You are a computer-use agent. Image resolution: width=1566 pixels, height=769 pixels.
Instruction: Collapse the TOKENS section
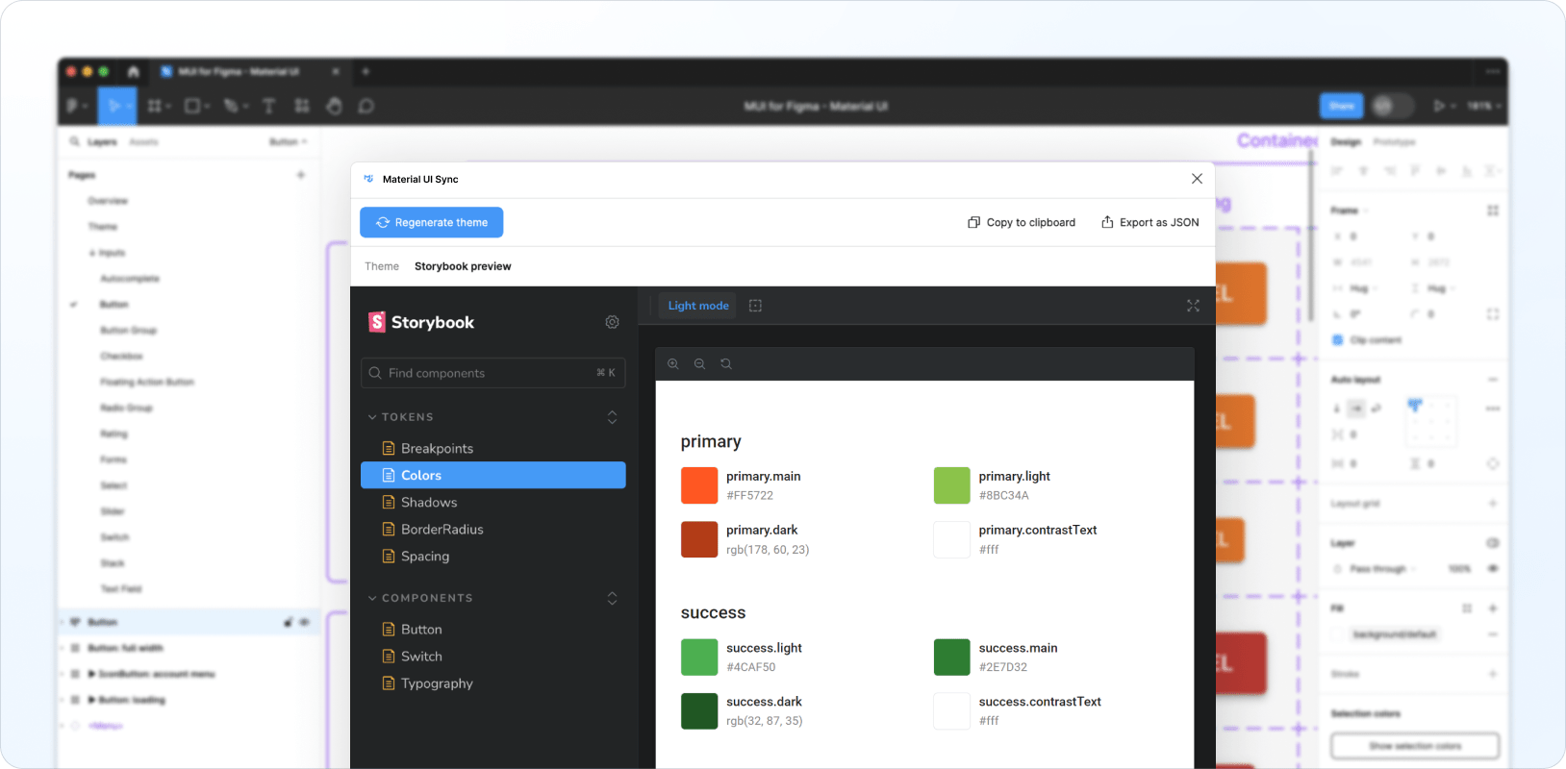tap(372, 417)
